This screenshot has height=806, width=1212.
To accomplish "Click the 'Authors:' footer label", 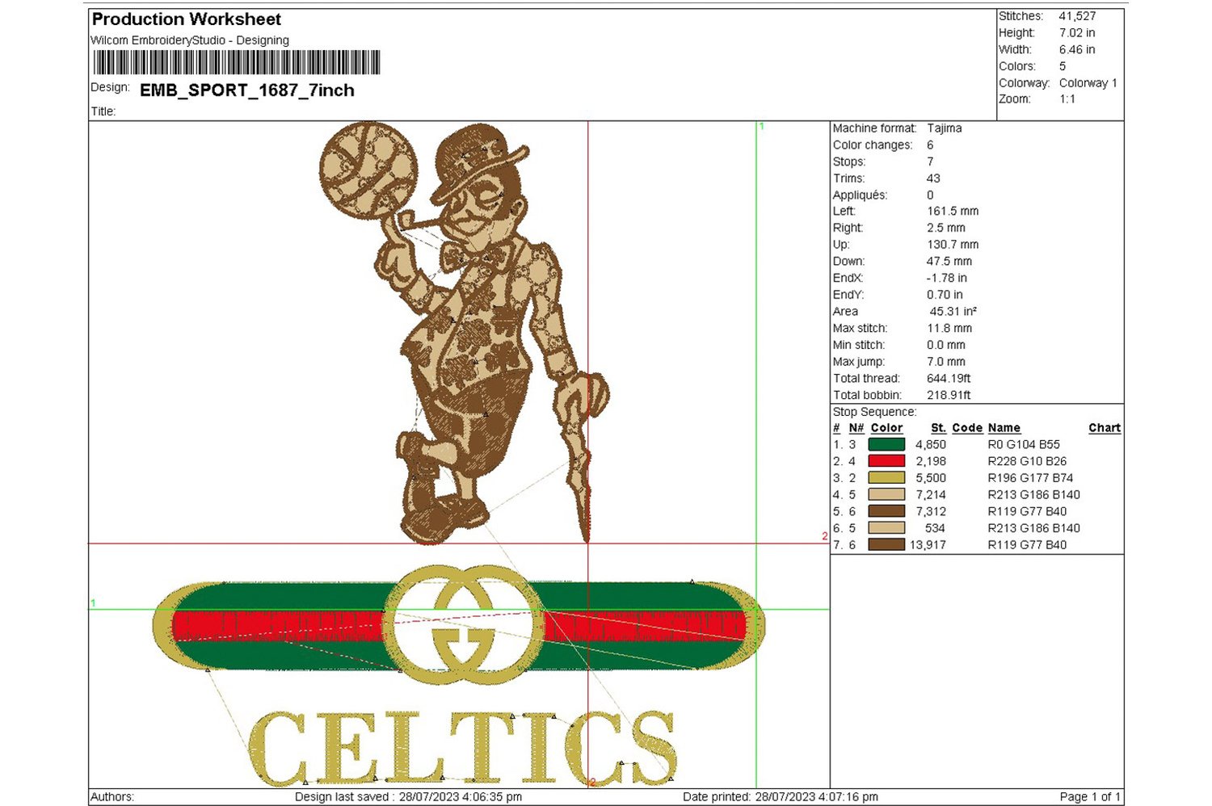I will tap(112, 797).
